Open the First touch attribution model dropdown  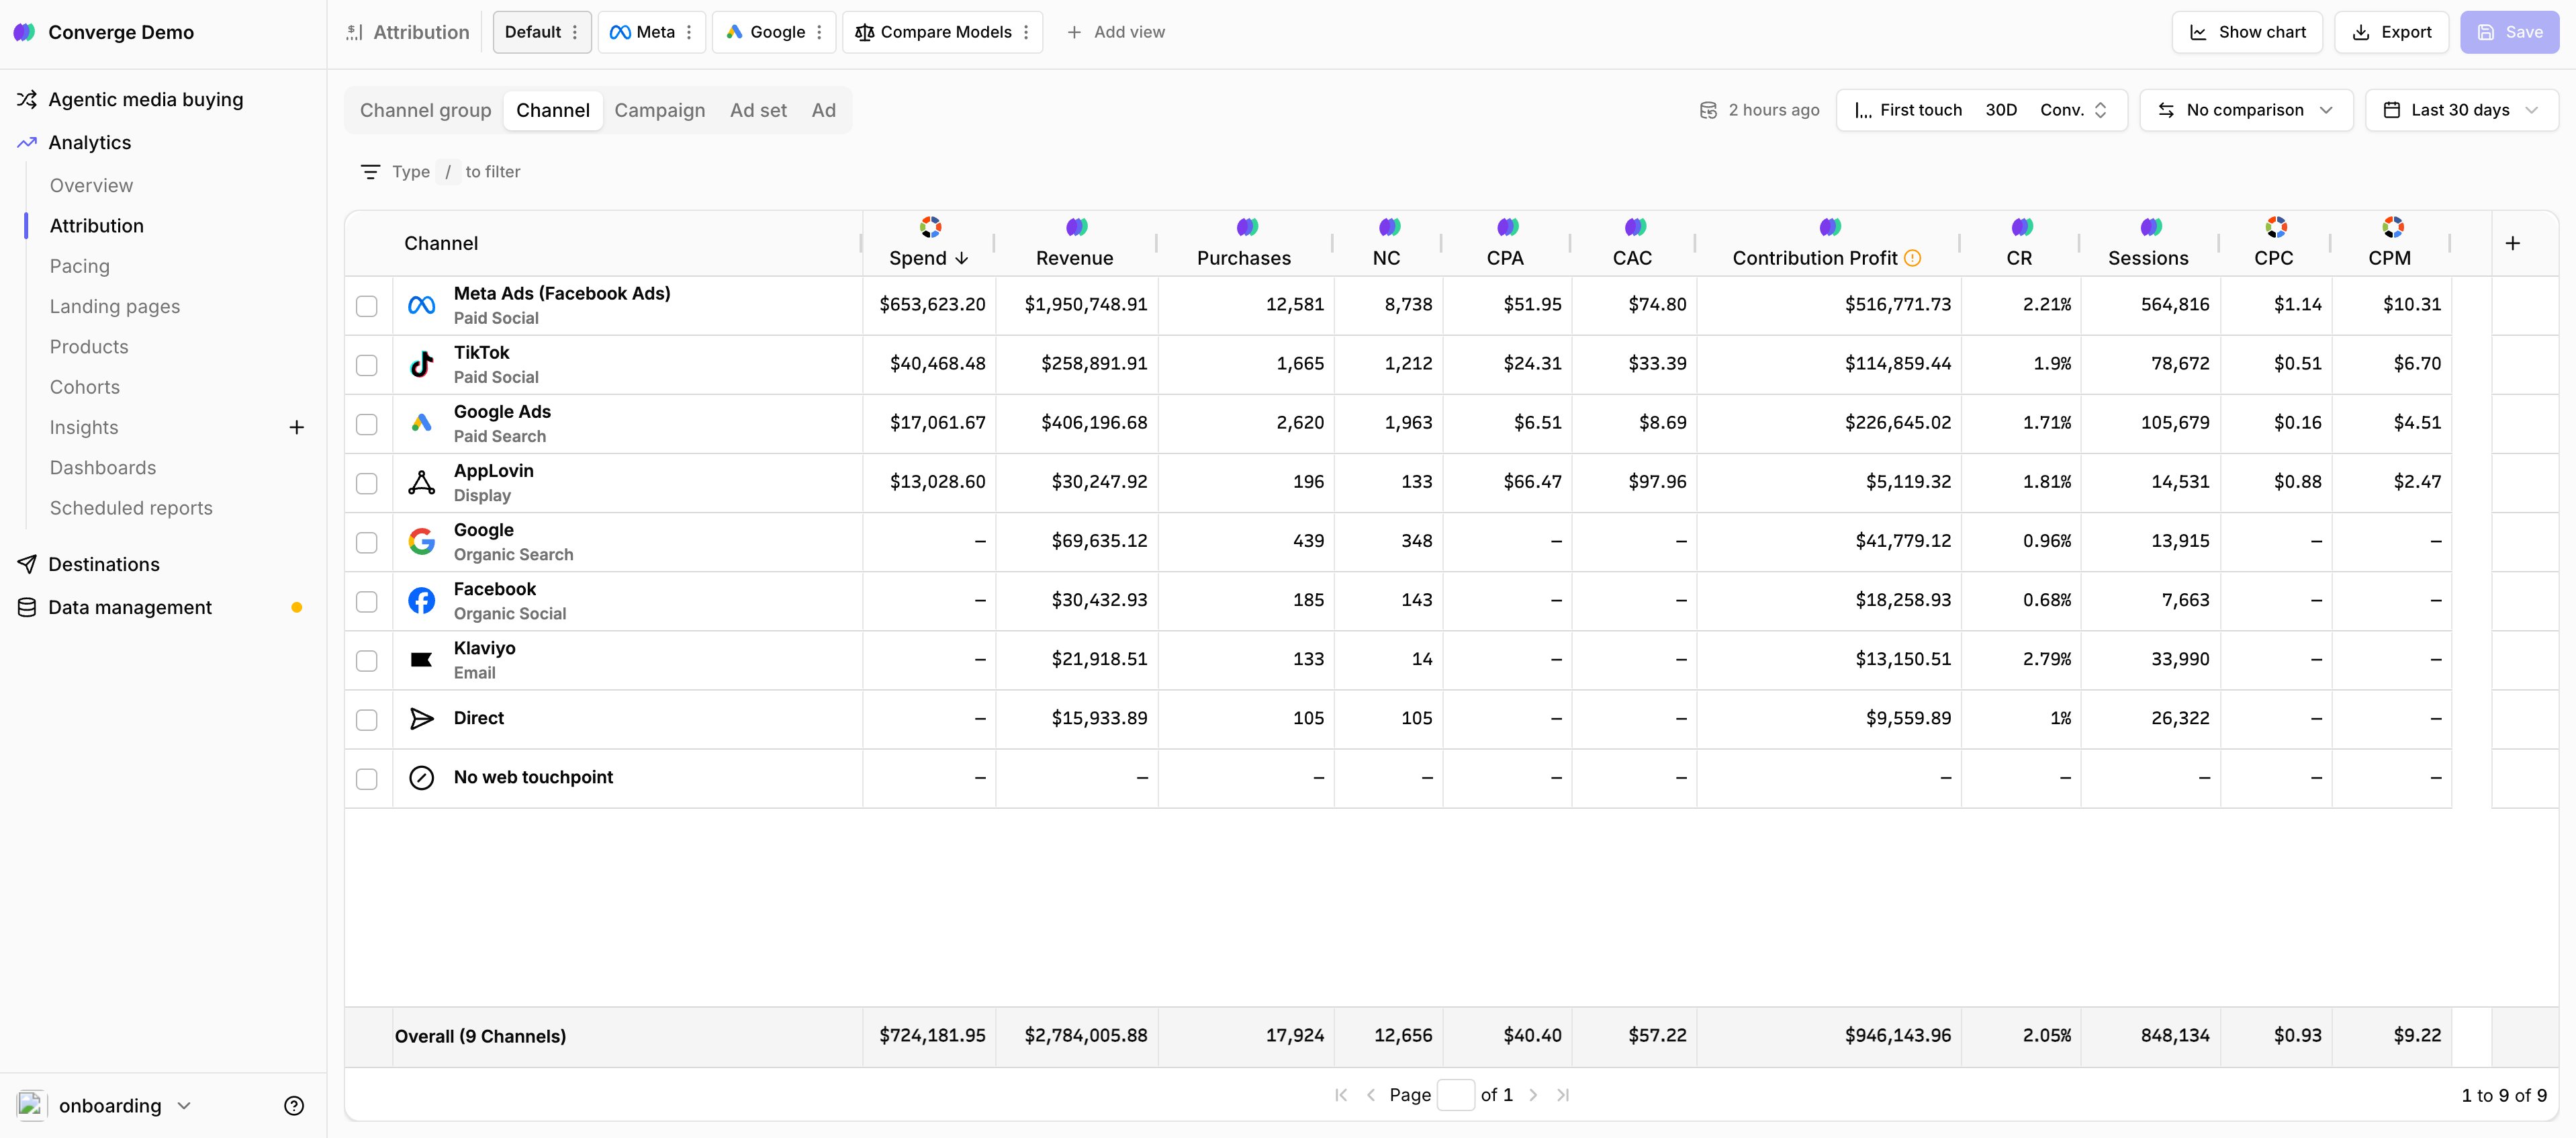click(x=1981, y=110)
